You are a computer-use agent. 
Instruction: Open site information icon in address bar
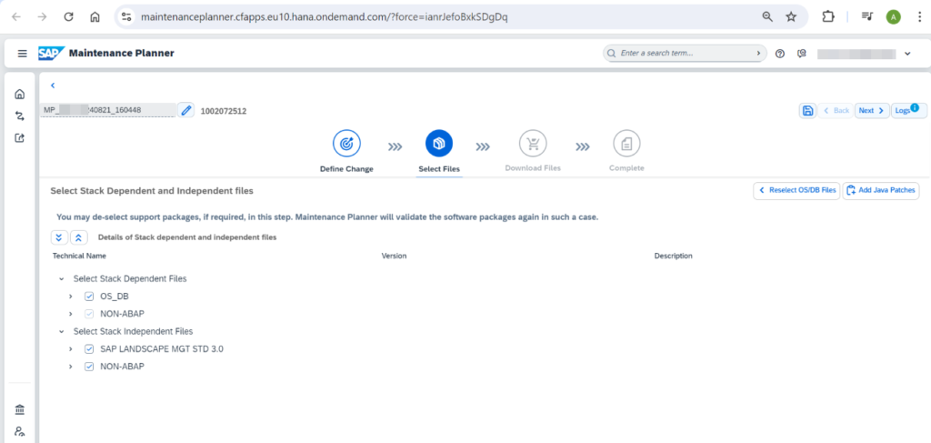[x=125, y=17]
